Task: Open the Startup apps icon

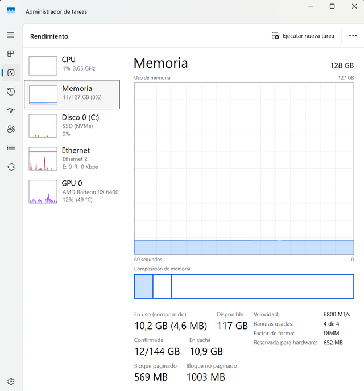Action: (x=11, y=110)
